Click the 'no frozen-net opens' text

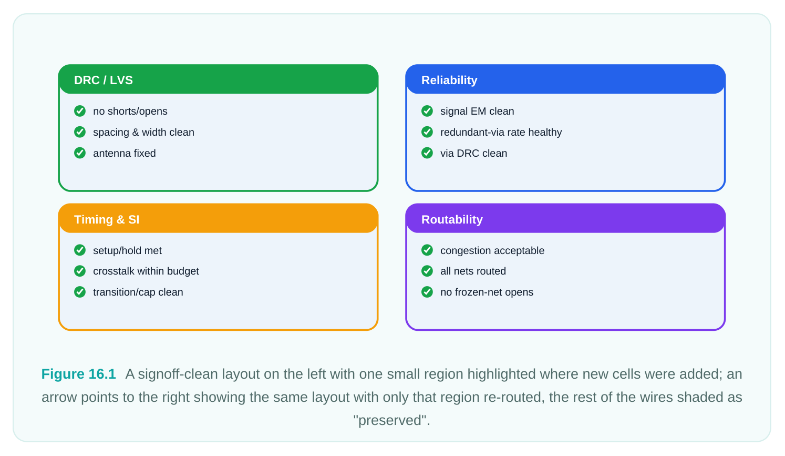point(487,292)
